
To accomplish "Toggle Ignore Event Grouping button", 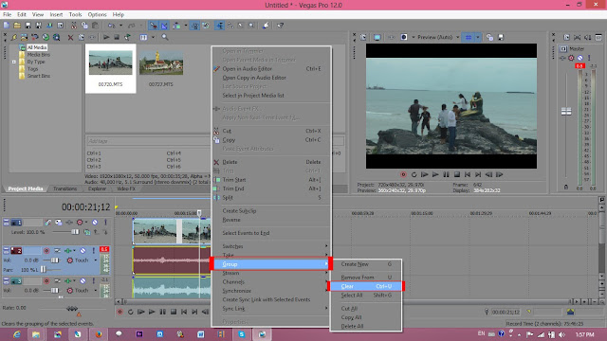I will pyautogui.click(x=206, y=26).
